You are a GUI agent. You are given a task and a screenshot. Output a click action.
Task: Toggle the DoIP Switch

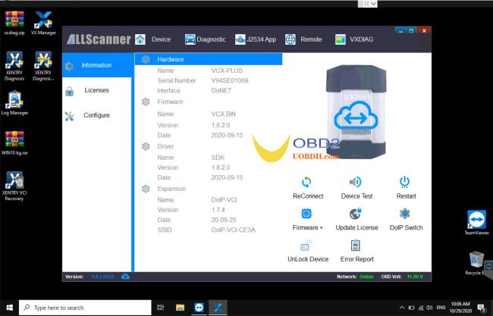tap(405, 214)
